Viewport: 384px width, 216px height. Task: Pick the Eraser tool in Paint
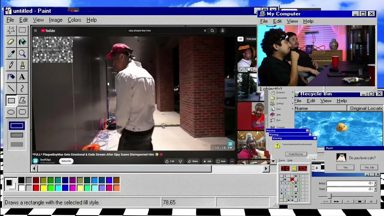tap(11, 42)
